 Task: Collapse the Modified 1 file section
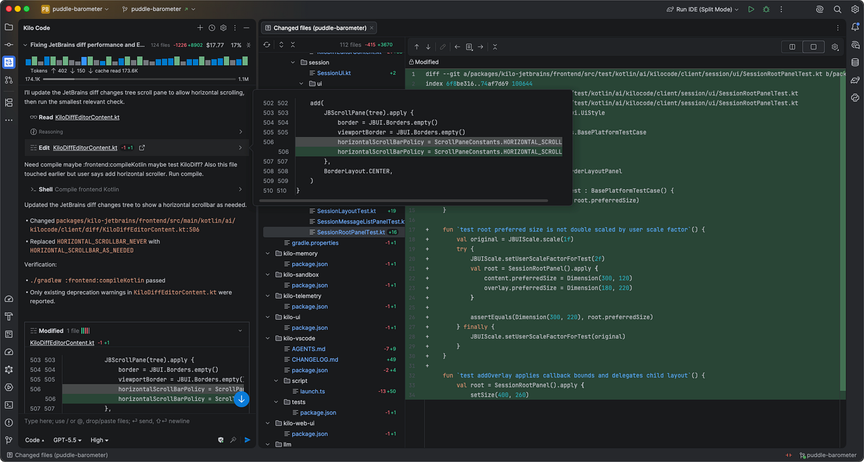click(240, 330)
